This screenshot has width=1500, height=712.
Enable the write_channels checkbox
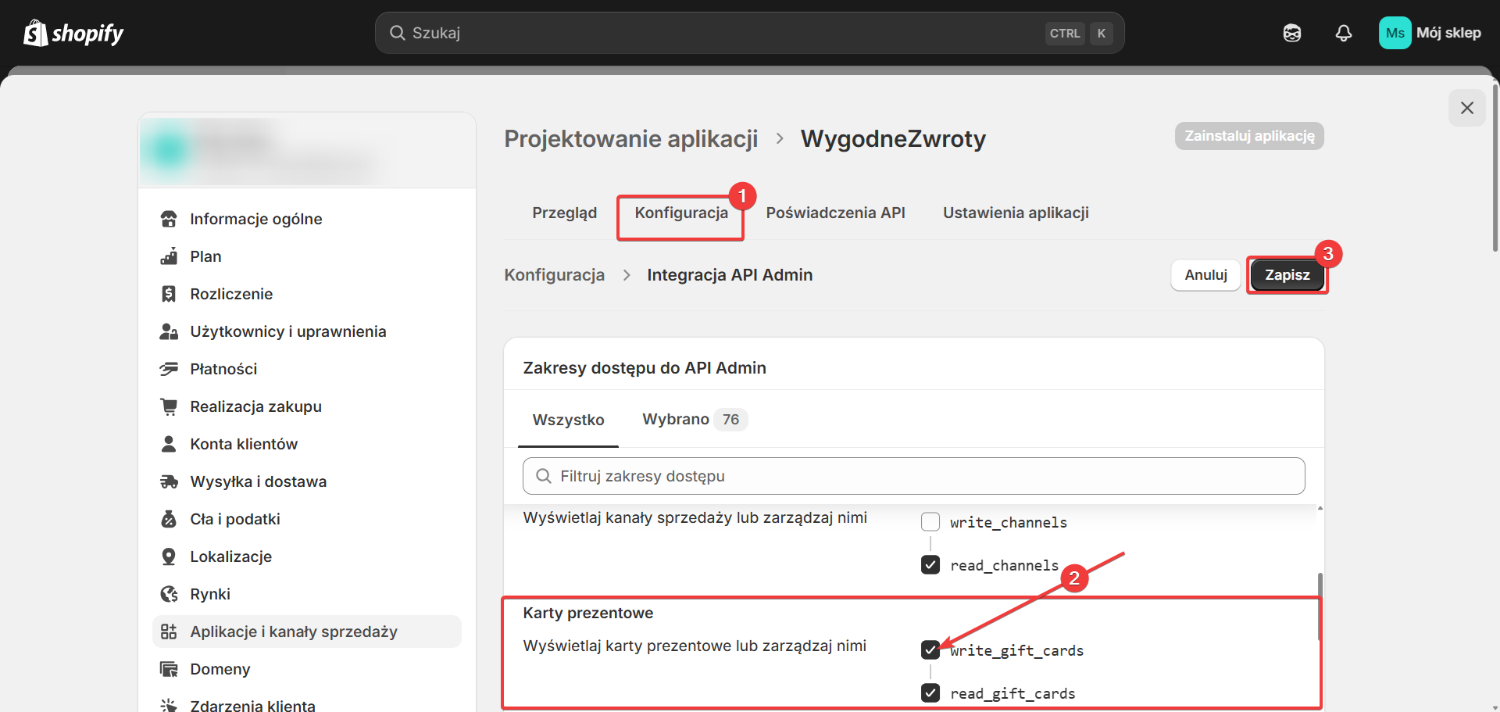tap(930, 522)
